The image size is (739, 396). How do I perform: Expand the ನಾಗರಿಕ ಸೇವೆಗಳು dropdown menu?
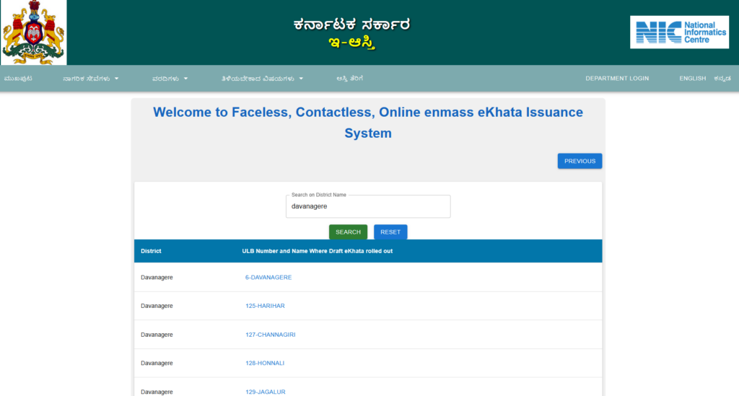[x=90, y=79]
